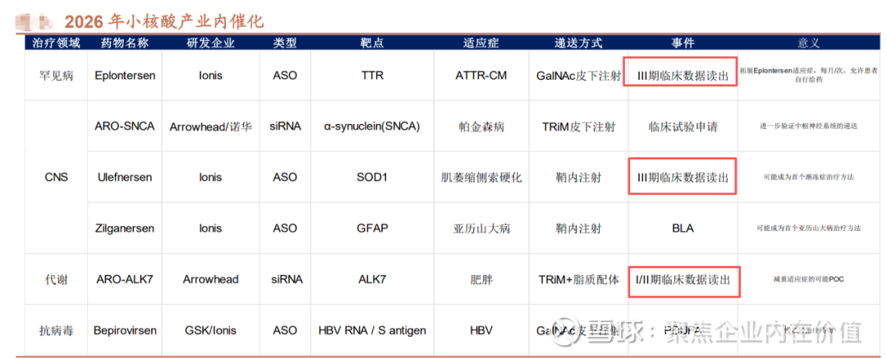Select the "意义" column header
This screenshot has width=887, height=359.
click(808, 43)
